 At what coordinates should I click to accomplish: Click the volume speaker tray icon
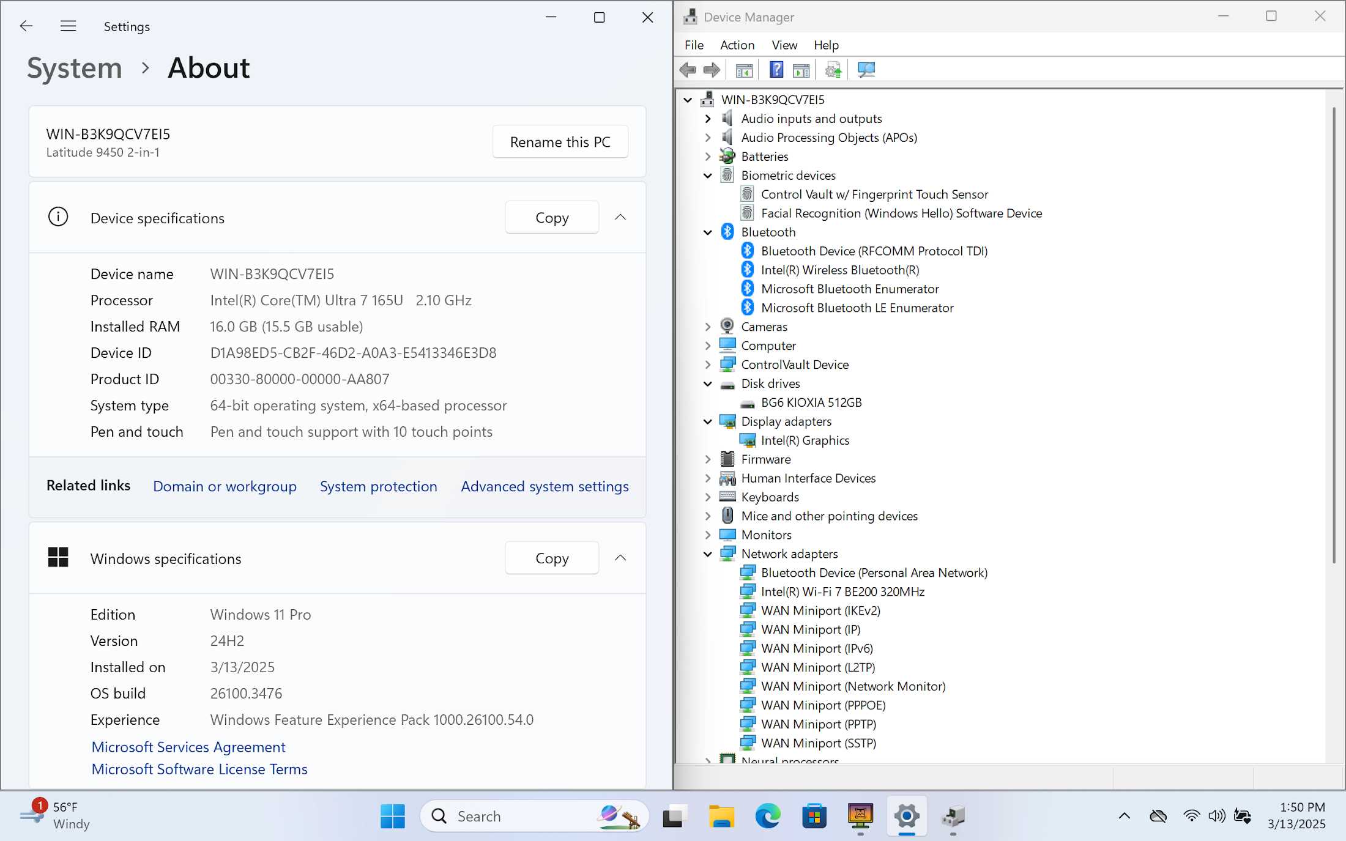[x=1217, y=816]
